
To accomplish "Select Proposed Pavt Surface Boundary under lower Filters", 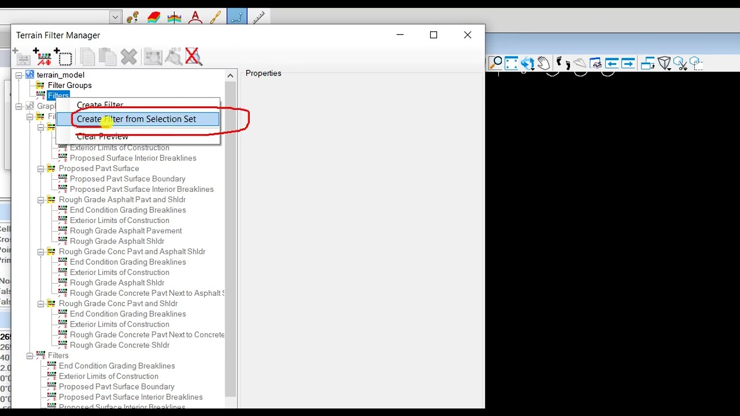I will click(116, 387).
